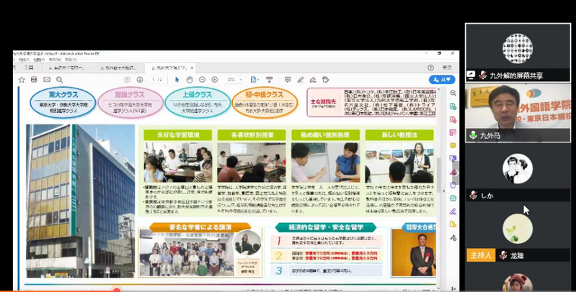The image size is (576, 292).
Task: Open the search magnifier tool
Action: (60, 79)
